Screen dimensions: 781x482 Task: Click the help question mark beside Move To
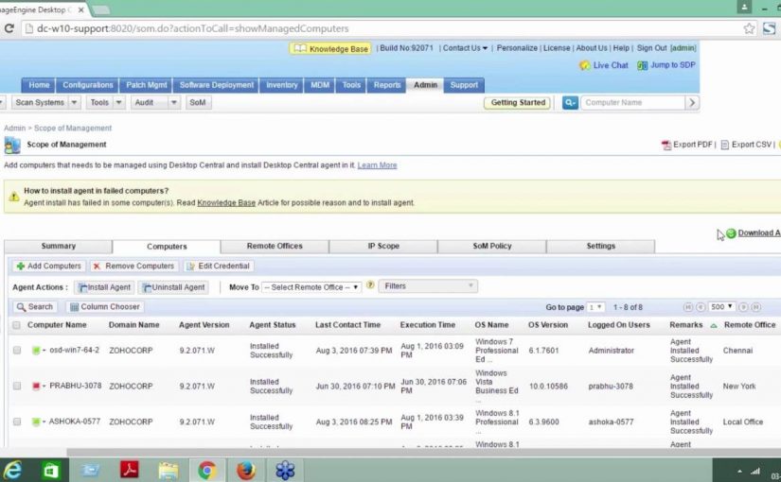coord(370,285)
